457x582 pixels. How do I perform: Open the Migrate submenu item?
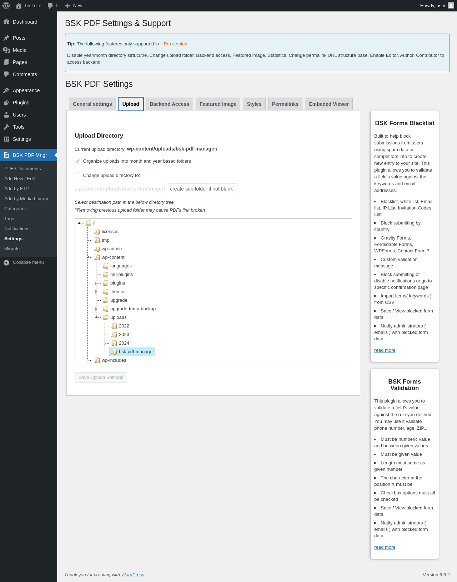[x=12, y=249]
